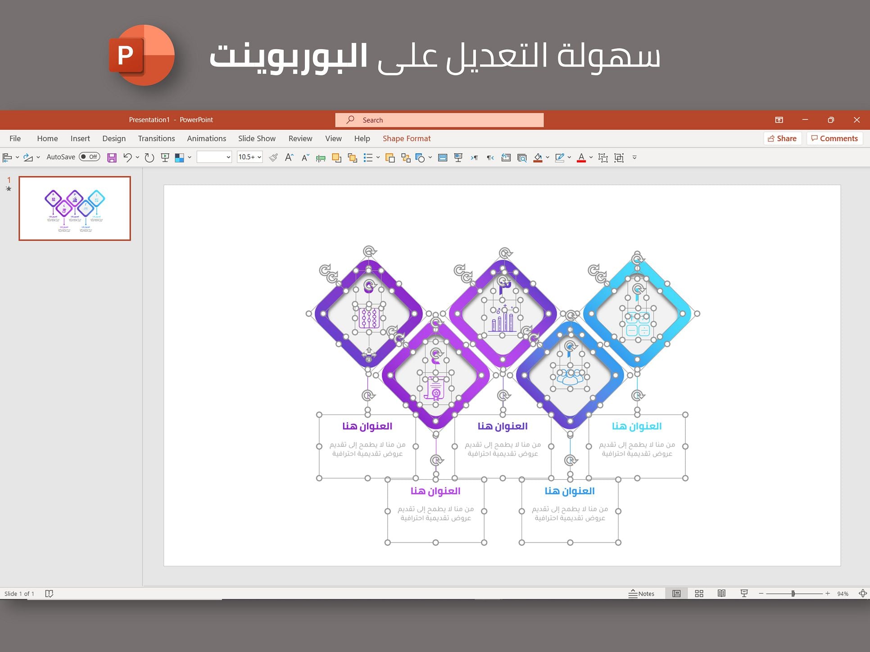
Task: Select the Shape Format tab
Action: pyautogui.click(x=407, y=138)
